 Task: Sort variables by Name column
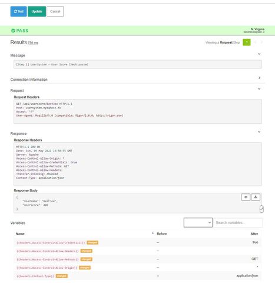(x=20, y=233)
